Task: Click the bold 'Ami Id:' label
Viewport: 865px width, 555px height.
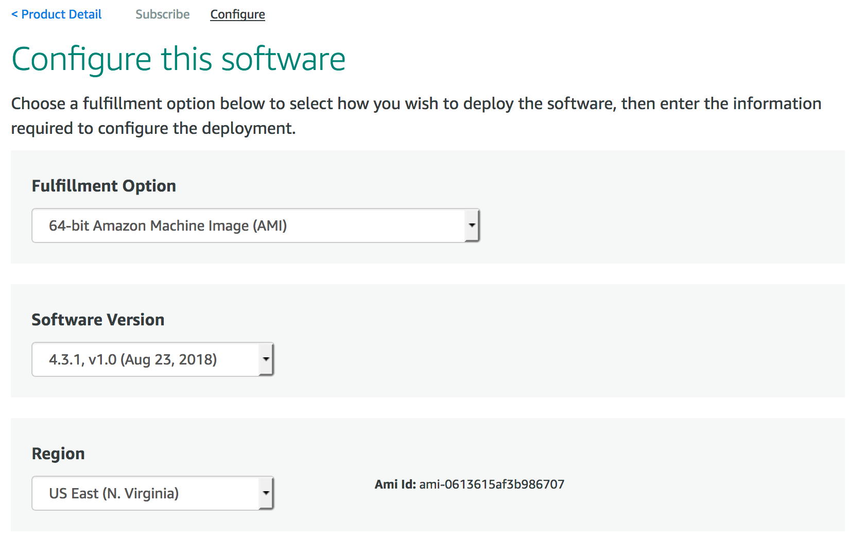Action: coord(395,484)
